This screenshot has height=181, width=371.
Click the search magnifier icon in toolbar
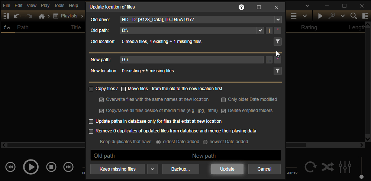[354, 16]
